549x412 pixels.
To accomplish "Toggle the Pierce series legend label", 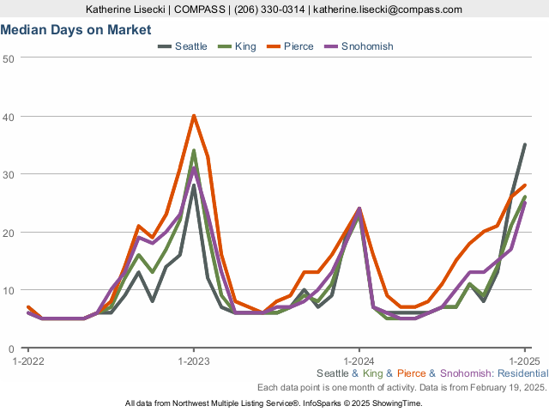I will click(299, 46).
